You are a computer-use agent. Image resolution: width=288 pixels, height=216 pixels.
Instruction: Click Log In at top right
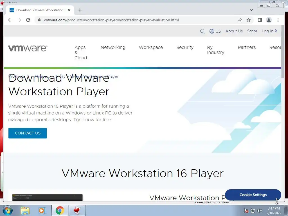point(269,31)
